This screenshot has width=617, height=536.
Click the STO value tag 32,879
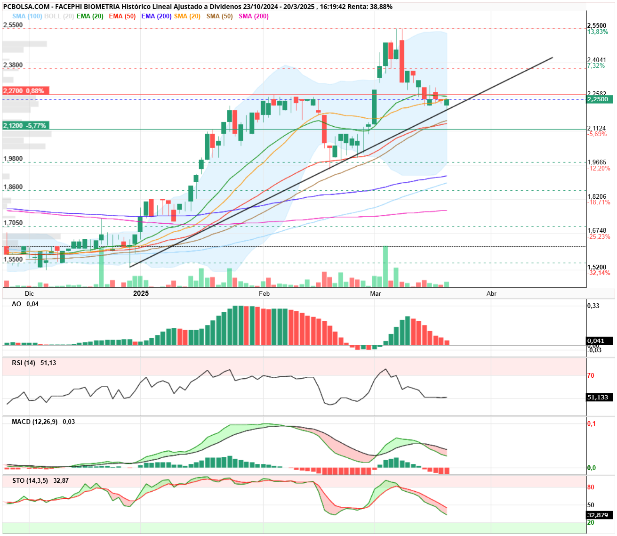tap(600, 515)
